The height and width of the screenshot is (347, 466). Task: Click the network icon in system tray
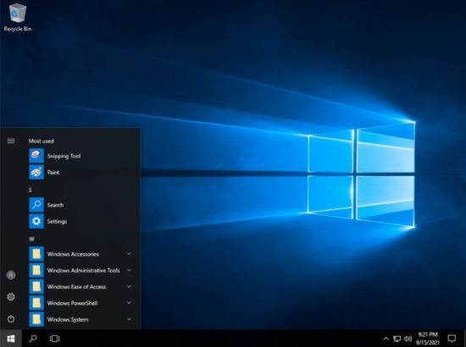click(397, 339)
